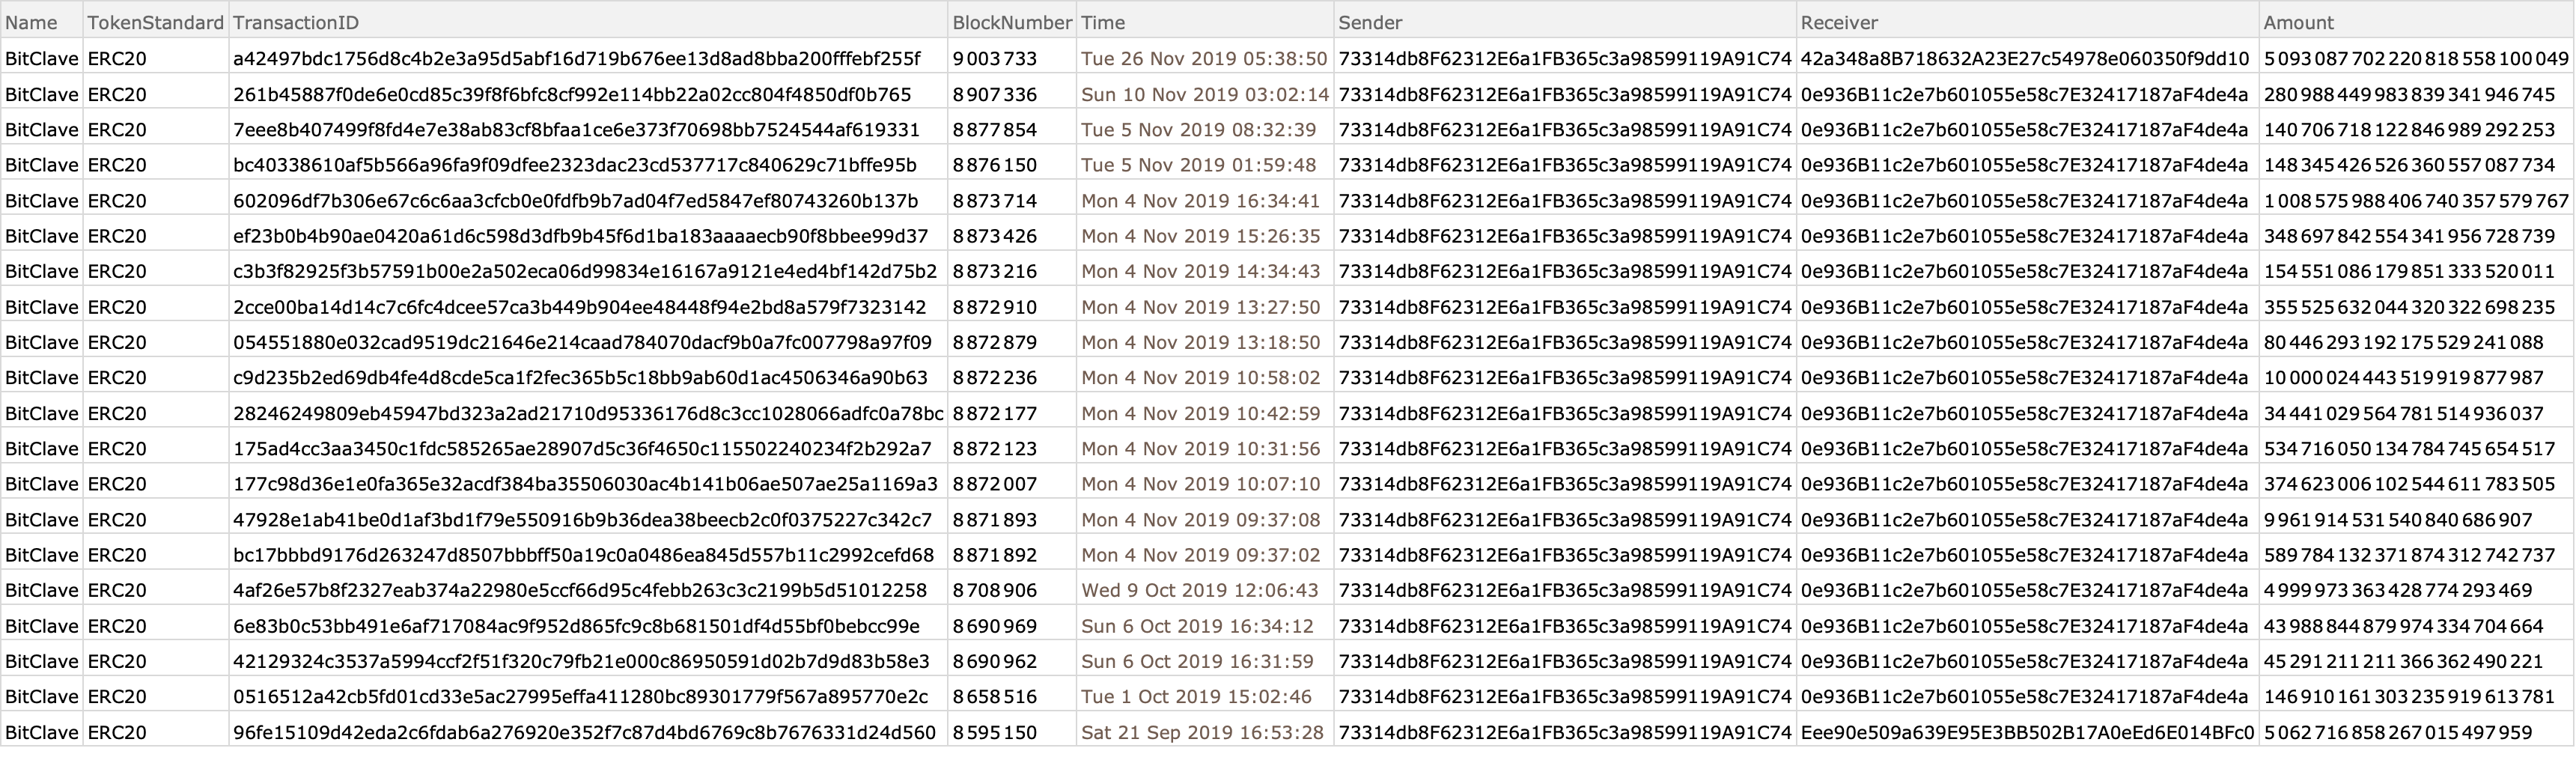Screen dimensions: 2576x769
Task: Click block number 8 690 969
Action: pyautogui.click(x=995, y=626)
